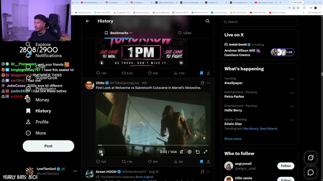Like Chito's post with 36K likes

click(x=153, y=162)
